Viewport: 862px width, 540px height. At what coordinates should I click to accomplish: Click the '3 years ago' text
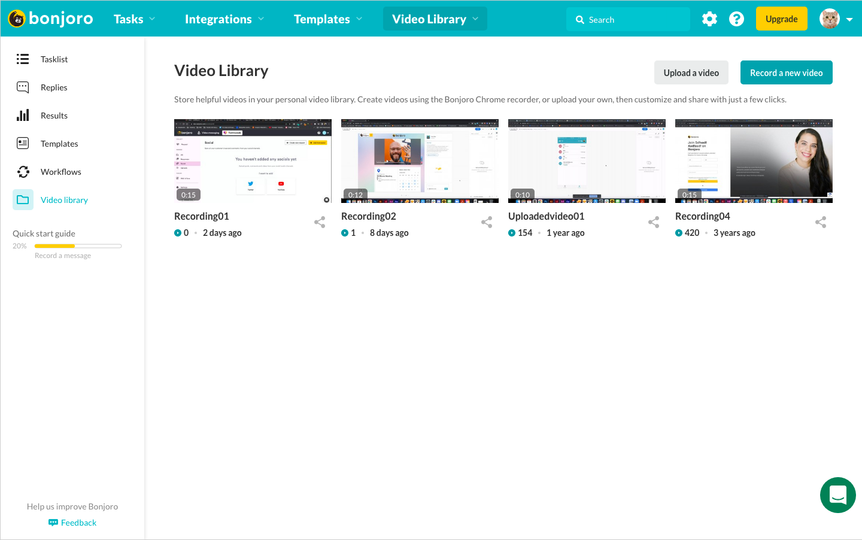[x=734, y=233]
